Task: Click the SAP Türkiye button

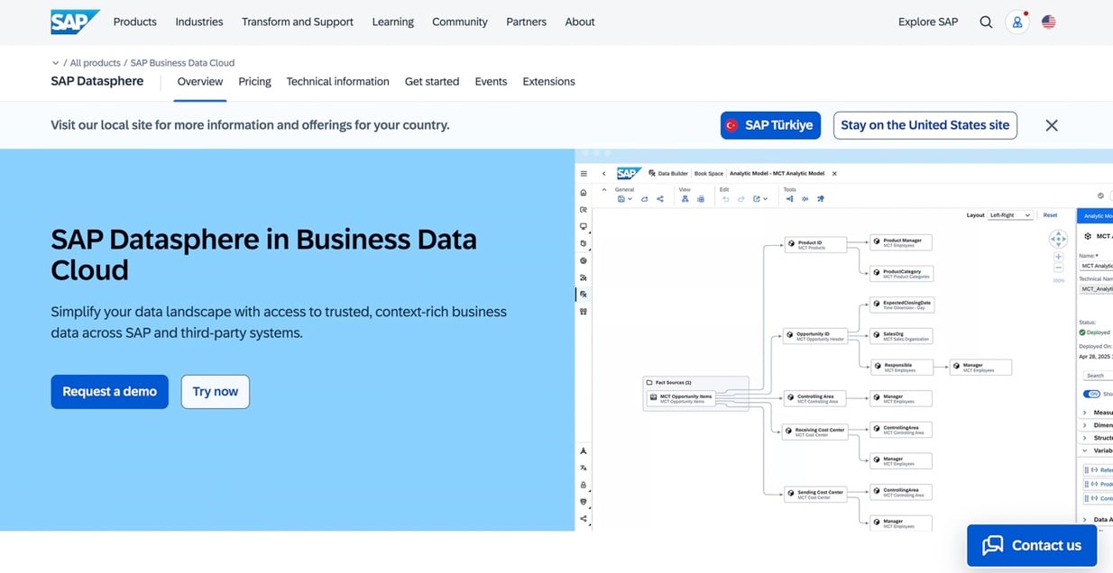Action: tap(771, 125)
